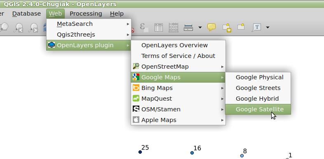Choose Google Satellite layer
Image resolution: width=324 pixels, height=159 pixels.
pos(258,109)
